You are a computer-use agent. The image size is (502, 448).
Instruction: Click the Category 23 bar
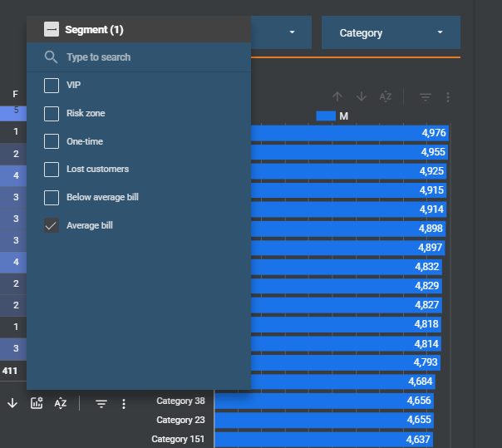point(324,420)
